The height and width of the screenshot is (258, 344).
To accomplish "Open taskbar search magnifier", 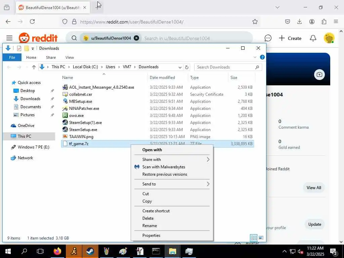I will (24, 251).
